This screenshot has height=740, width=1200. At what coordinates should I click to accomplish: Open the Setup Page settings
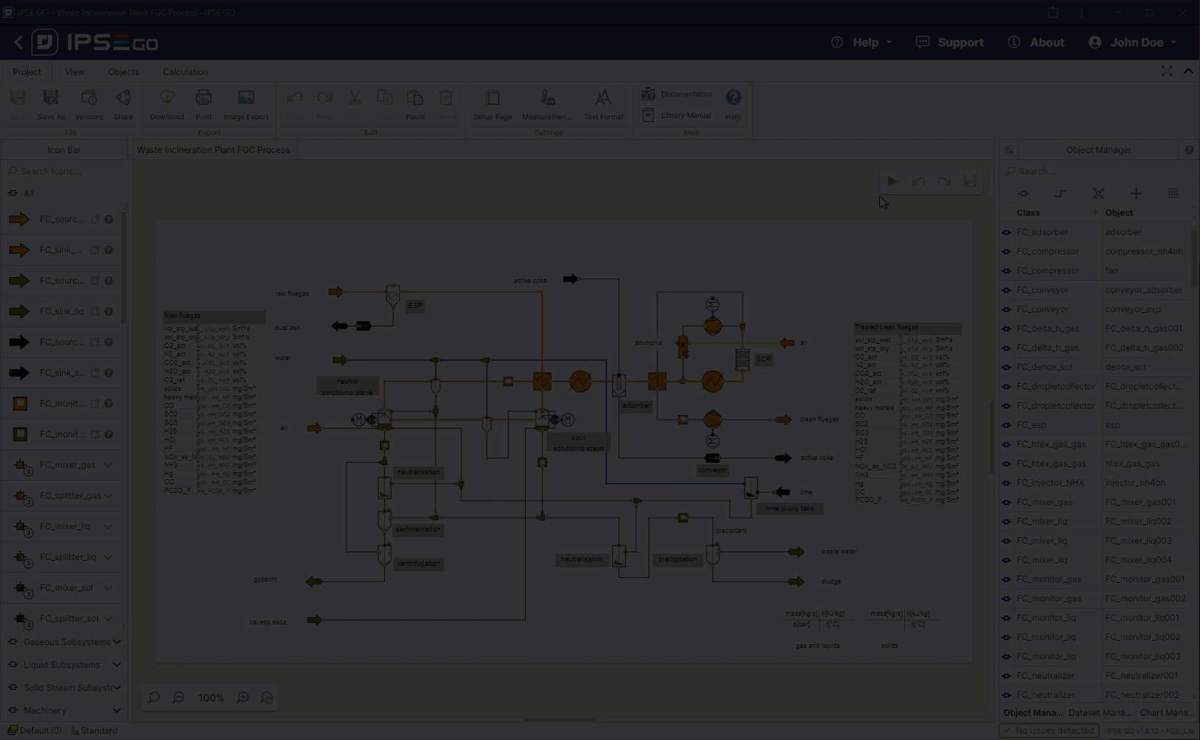pos(492,104)
